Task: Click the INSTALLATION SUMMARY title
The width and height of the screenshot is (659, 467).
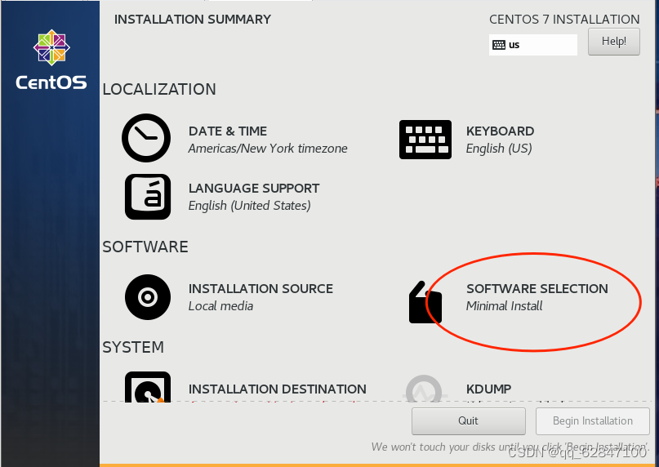Action: pos(193,20)
